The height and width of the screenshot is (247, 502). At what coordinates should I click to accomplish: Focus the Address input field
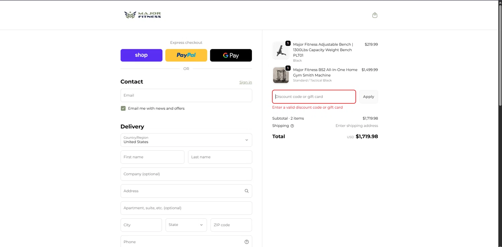pyautogui.click(x=186, y=191)
